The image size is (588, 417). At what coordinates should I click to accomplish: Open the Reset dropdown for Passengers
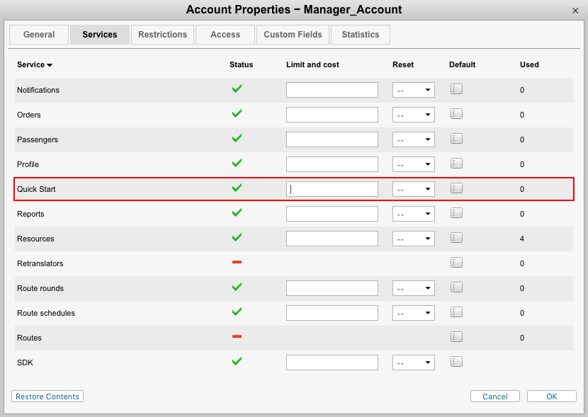tap(414, 139)
